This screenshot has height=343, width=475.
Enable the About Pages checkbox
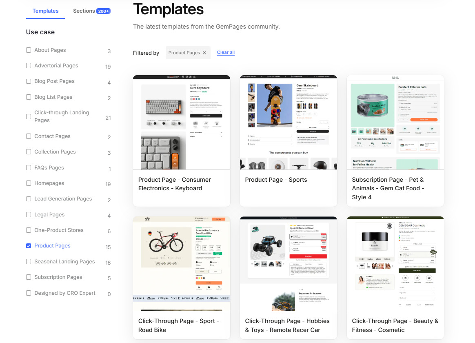[28, 49]
